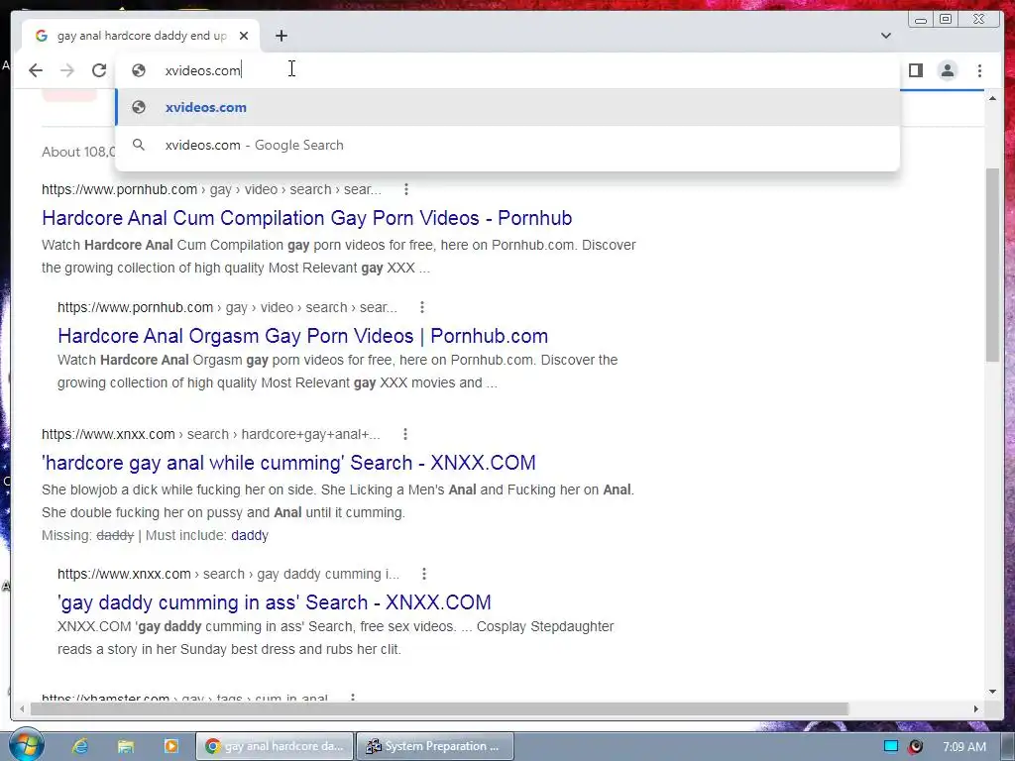Choose the 'xvideos.com - Google Search' suggestion
The width and height of the screenshot is (1015, 761).
tap(507, 145)
